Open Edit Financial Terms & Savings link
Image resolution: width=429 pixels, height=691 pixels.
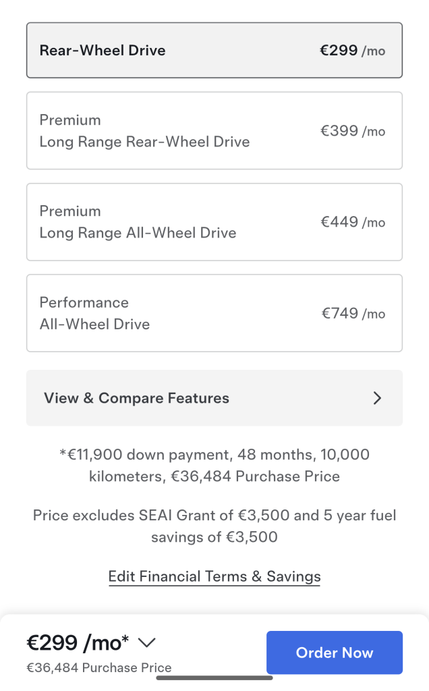214,576
